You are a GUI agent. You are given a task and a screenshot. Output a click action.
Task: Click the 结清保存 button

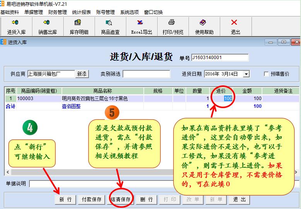coord(121,199)
